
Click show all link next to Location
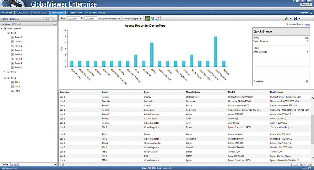point(17,24)
